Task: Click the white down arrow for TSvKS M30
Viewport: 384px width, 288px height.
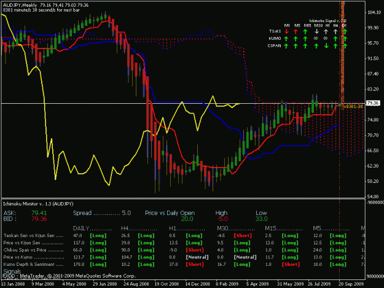Action: click(316, 31)
